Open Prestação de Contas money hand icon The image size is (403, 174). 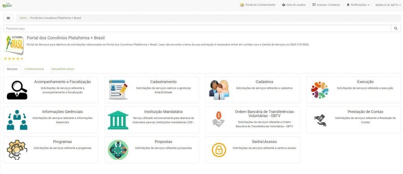[320, 120]
